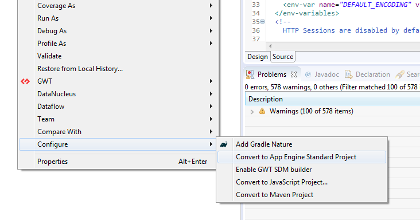Switch to the Source tab
The image size is (420, 220).
coord(283,57)
